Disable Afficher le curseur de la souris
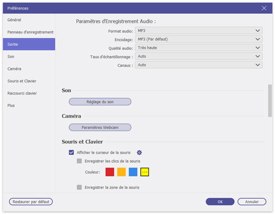This screenshot has width=275, height=214. (71, 153)
